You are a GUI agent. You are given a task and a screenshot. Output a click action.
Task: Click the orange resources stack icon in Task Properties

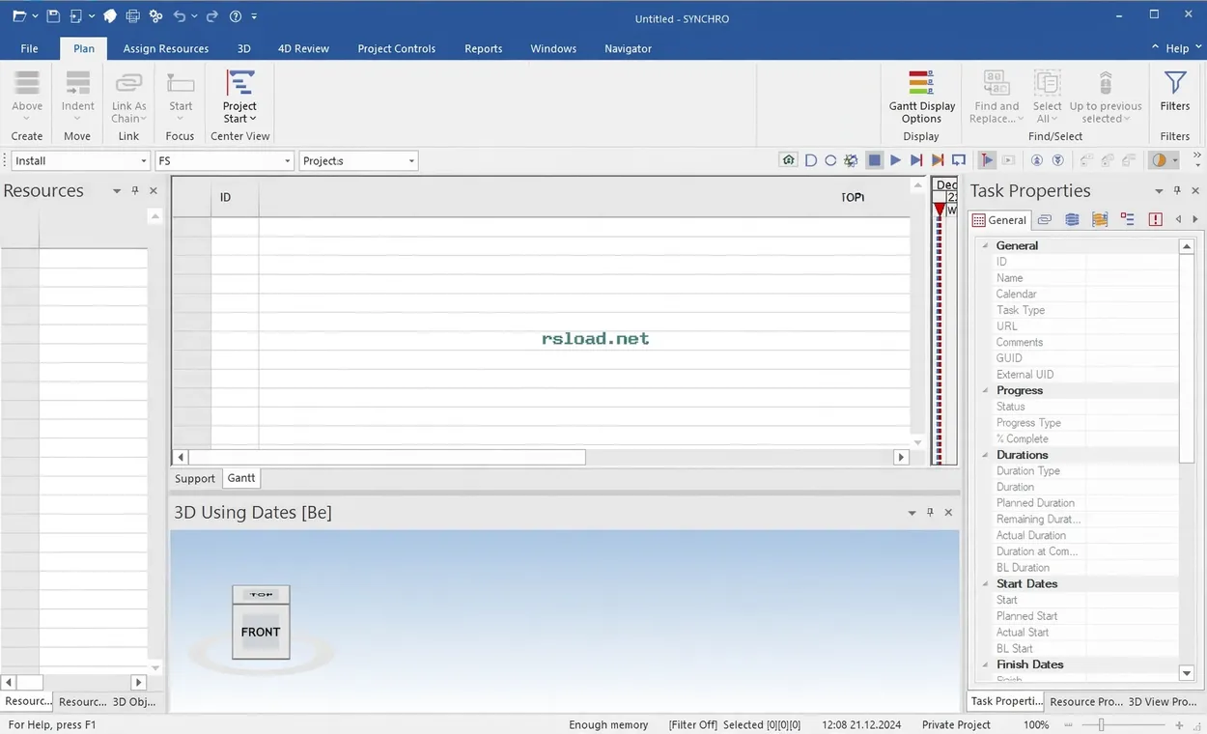click(1100, 220)
